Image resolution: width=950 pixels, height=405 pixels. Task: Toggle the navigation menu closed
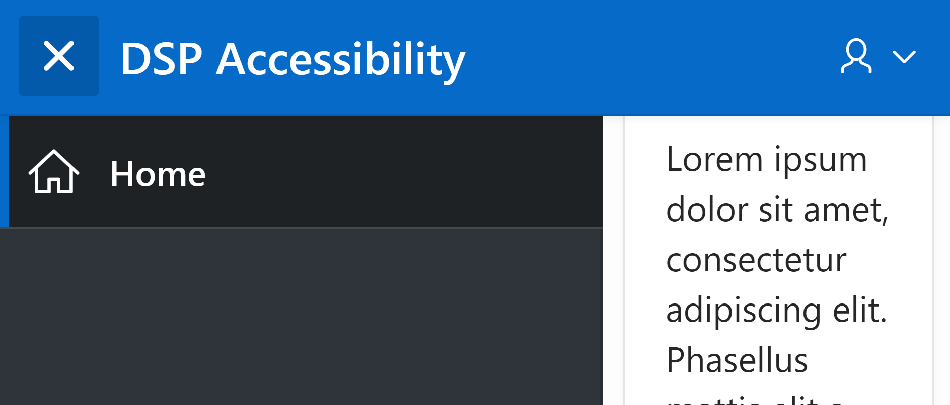pyautogui.click(x=59, y=56)
